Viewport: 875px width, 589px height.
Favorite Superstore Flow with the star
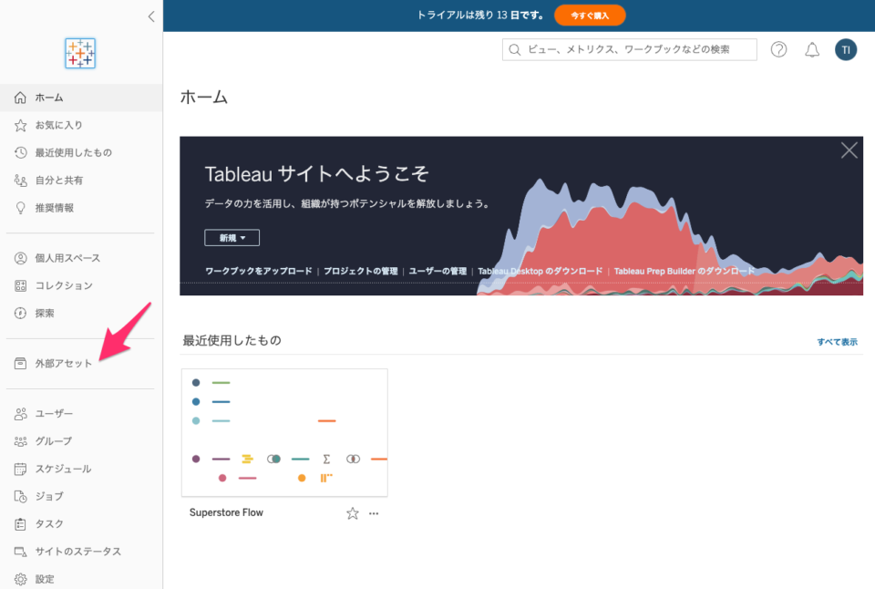click(x=352, y=513)
